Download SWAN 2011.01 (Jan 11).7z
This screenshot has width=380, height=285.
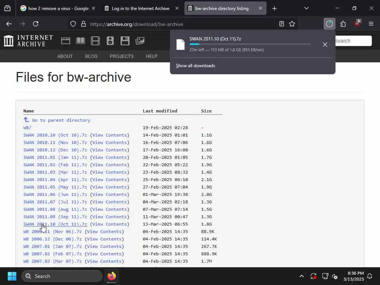click(x=55, y=157)
